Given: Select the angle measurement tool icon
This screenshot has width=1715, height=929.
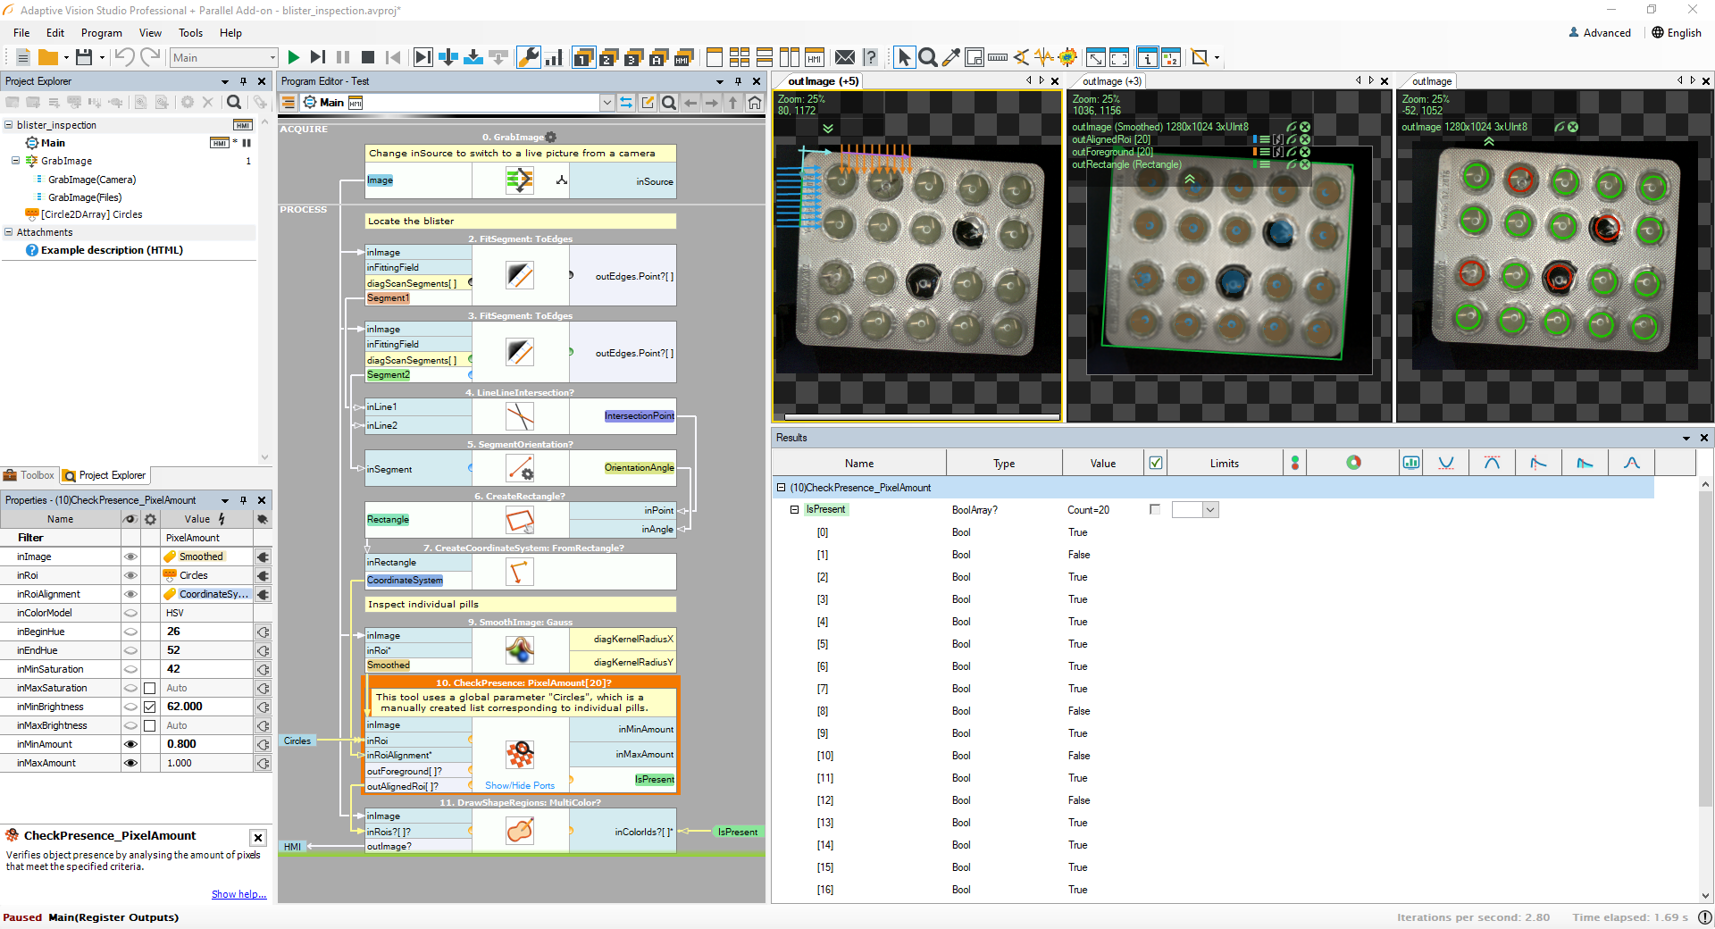Looking at the screenshot, I should coord(1021,57).
